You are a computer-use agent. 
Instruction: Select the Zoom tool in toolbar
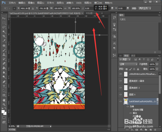pos(4,105)
